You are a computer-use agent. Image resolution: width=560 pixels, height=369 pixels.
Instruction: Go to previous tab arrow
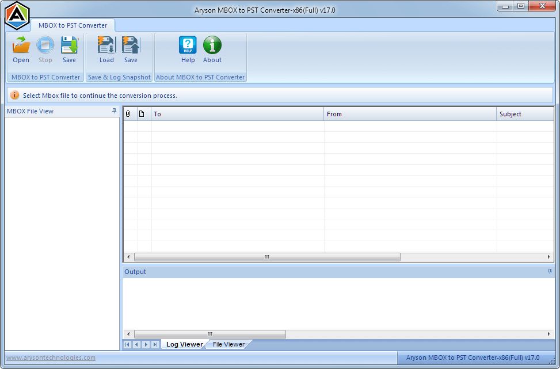(x=136, y=344)
